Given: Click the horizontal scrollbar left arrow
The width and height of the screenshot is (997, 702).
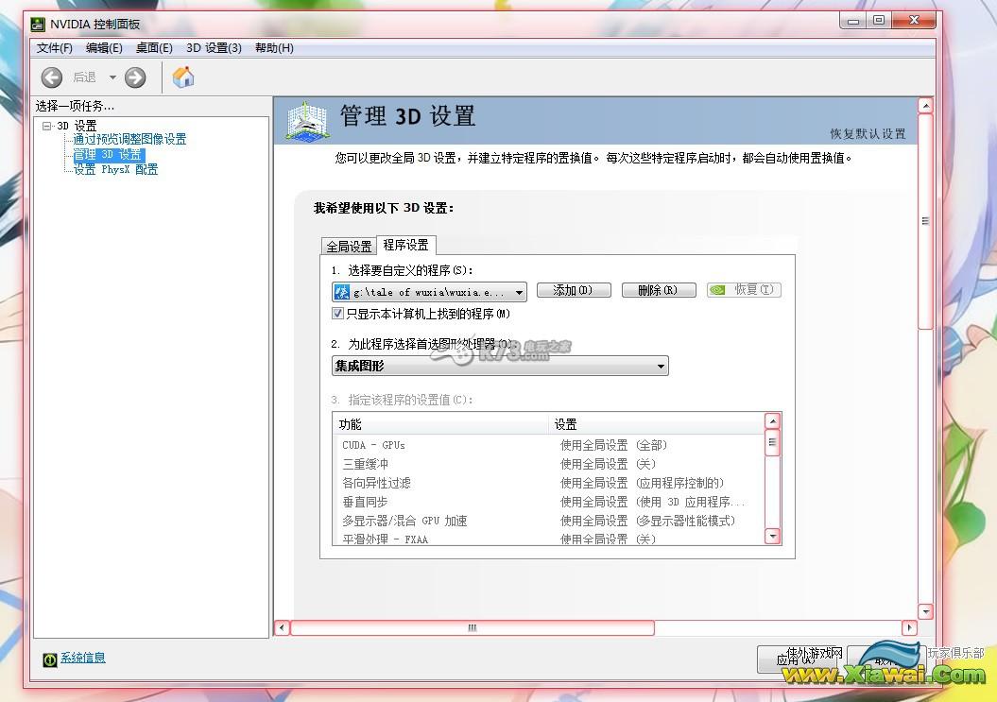Looking at the screenshot, I should [282, 627].
